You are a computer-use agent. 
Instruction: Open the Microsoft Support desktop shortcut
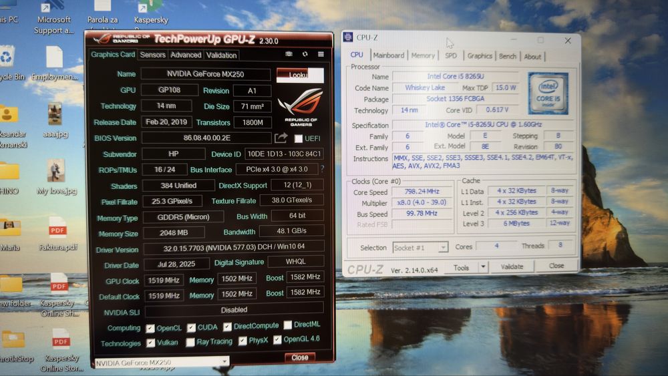click(x=53, y=17)
